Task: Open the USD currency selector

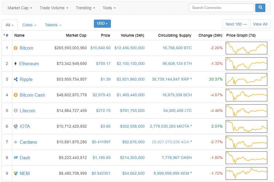Action: (102, 24)
